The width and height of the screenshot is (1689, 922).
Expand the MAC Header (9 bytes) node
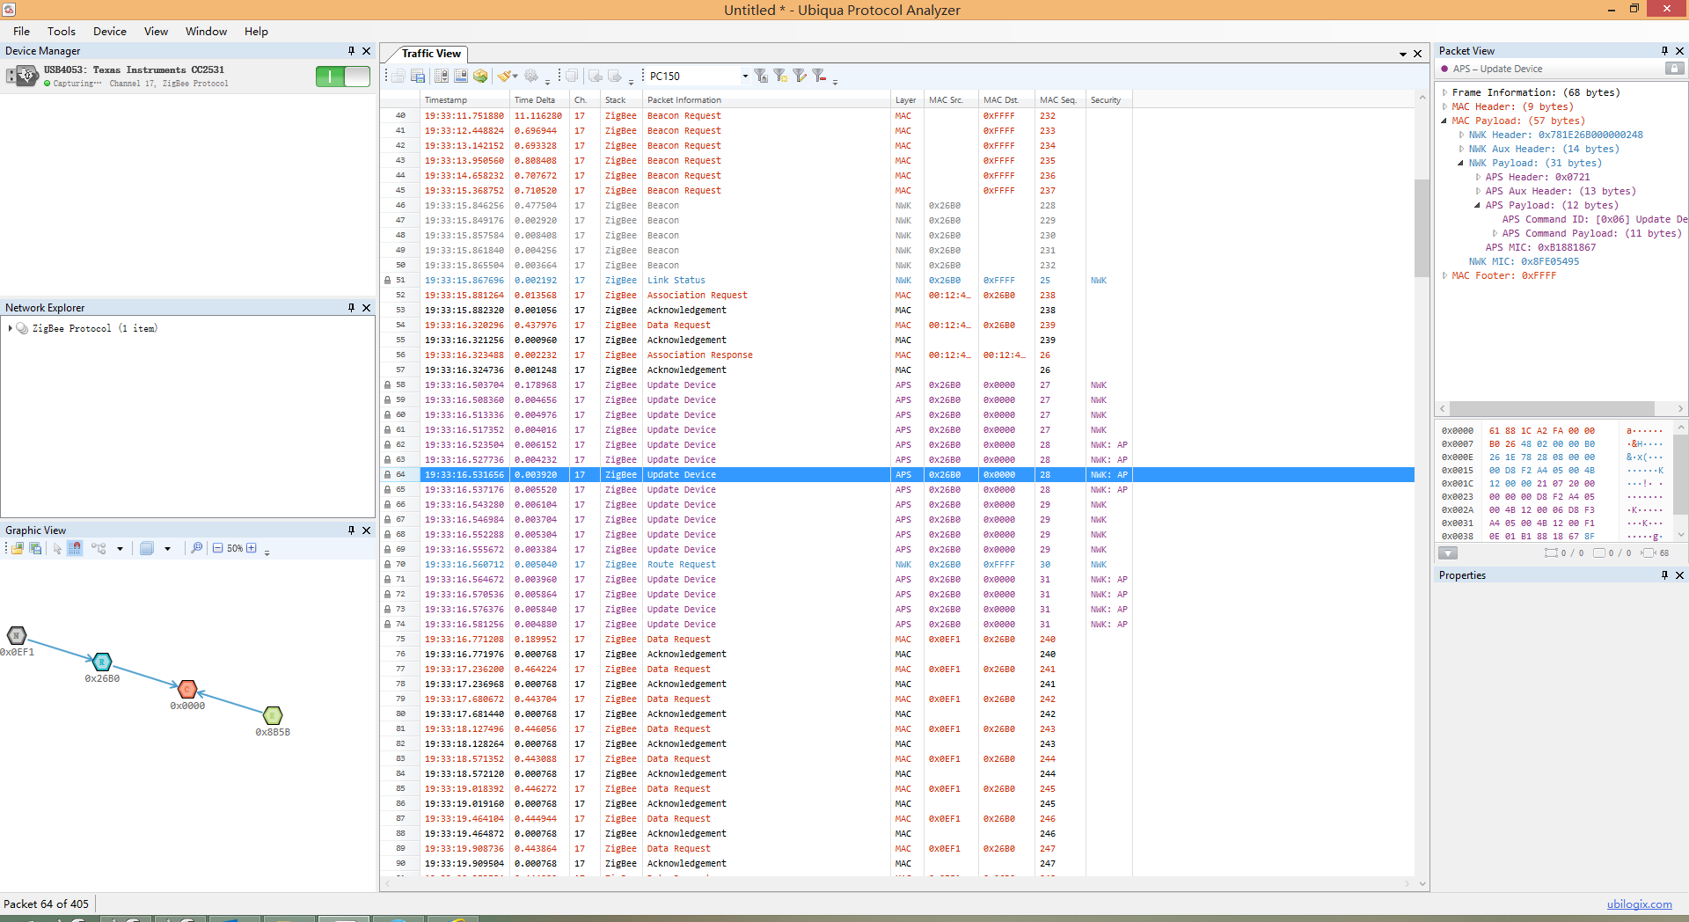pyautogui.click(x=1444, y=106)
